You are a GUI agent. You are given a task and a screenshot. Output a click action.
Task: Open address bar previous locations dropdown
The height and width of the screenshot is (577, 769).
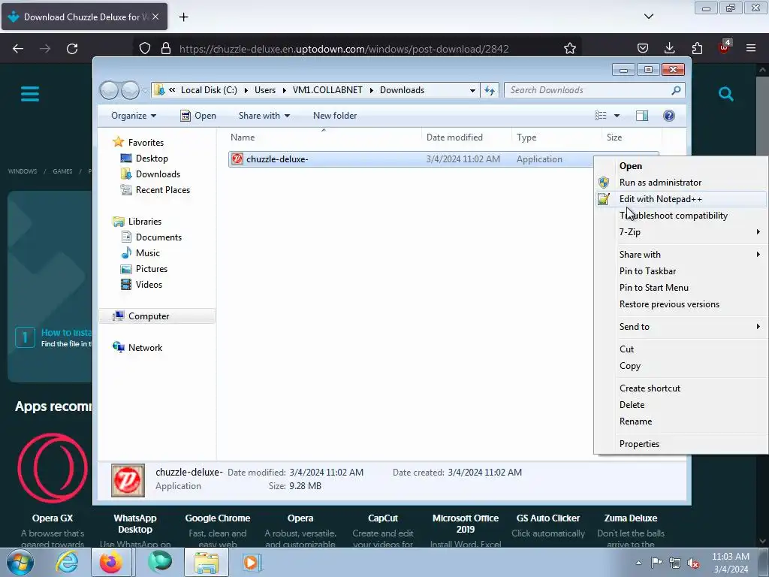[x=472, y=90]
